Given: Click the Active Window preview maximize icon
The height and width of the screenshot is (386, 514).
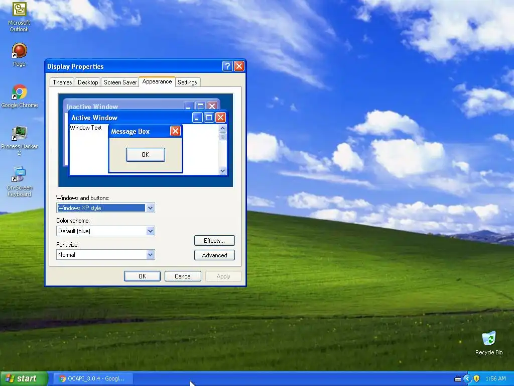Looking at the screenshot, I should pyautogui.click(x=209, y=118).
